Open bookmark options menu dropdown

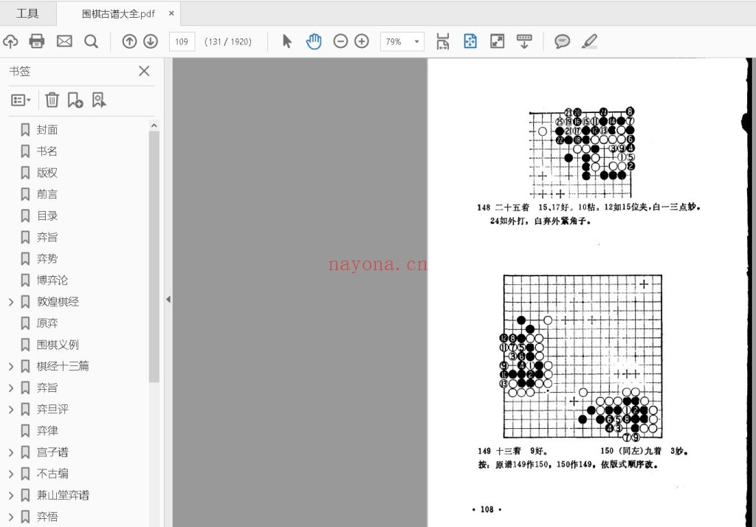(21, 100)
